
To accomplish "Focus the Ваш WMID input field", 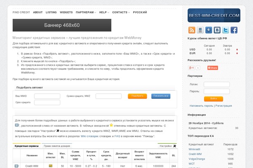I will click(x=47, y=96).
